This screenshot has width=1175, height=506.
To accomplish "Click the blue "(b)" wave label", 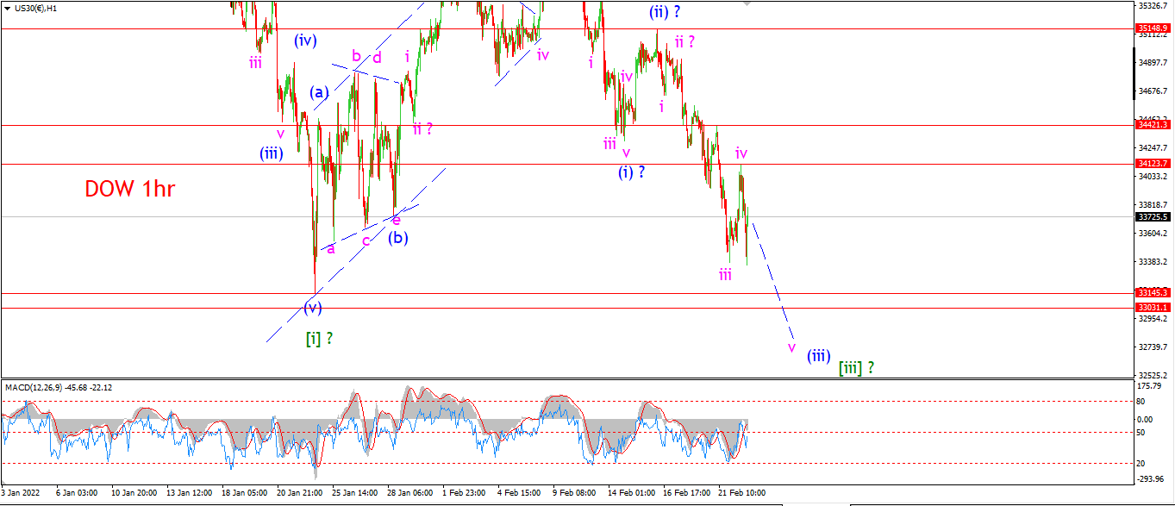I will (397, 237).
